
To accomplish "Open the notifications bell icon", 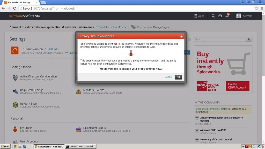I will point(227,16).
